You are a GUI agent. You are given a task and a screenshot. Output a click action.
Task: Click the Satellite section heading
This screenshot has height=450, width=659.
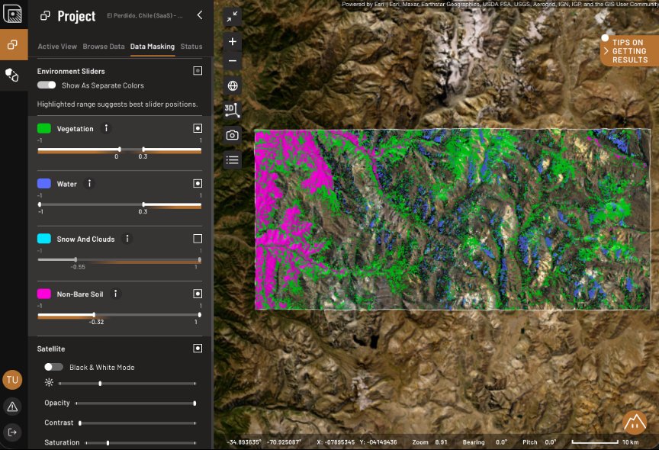tap(51, 349)
